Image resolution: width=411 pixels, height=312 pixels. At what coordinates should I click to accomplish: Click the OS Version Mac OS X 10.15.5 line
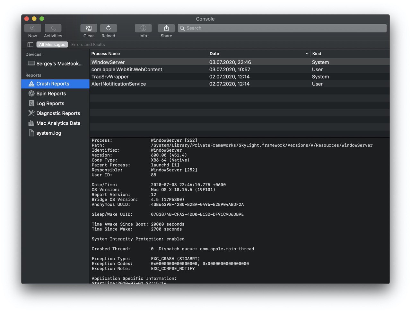pos(153,190)
